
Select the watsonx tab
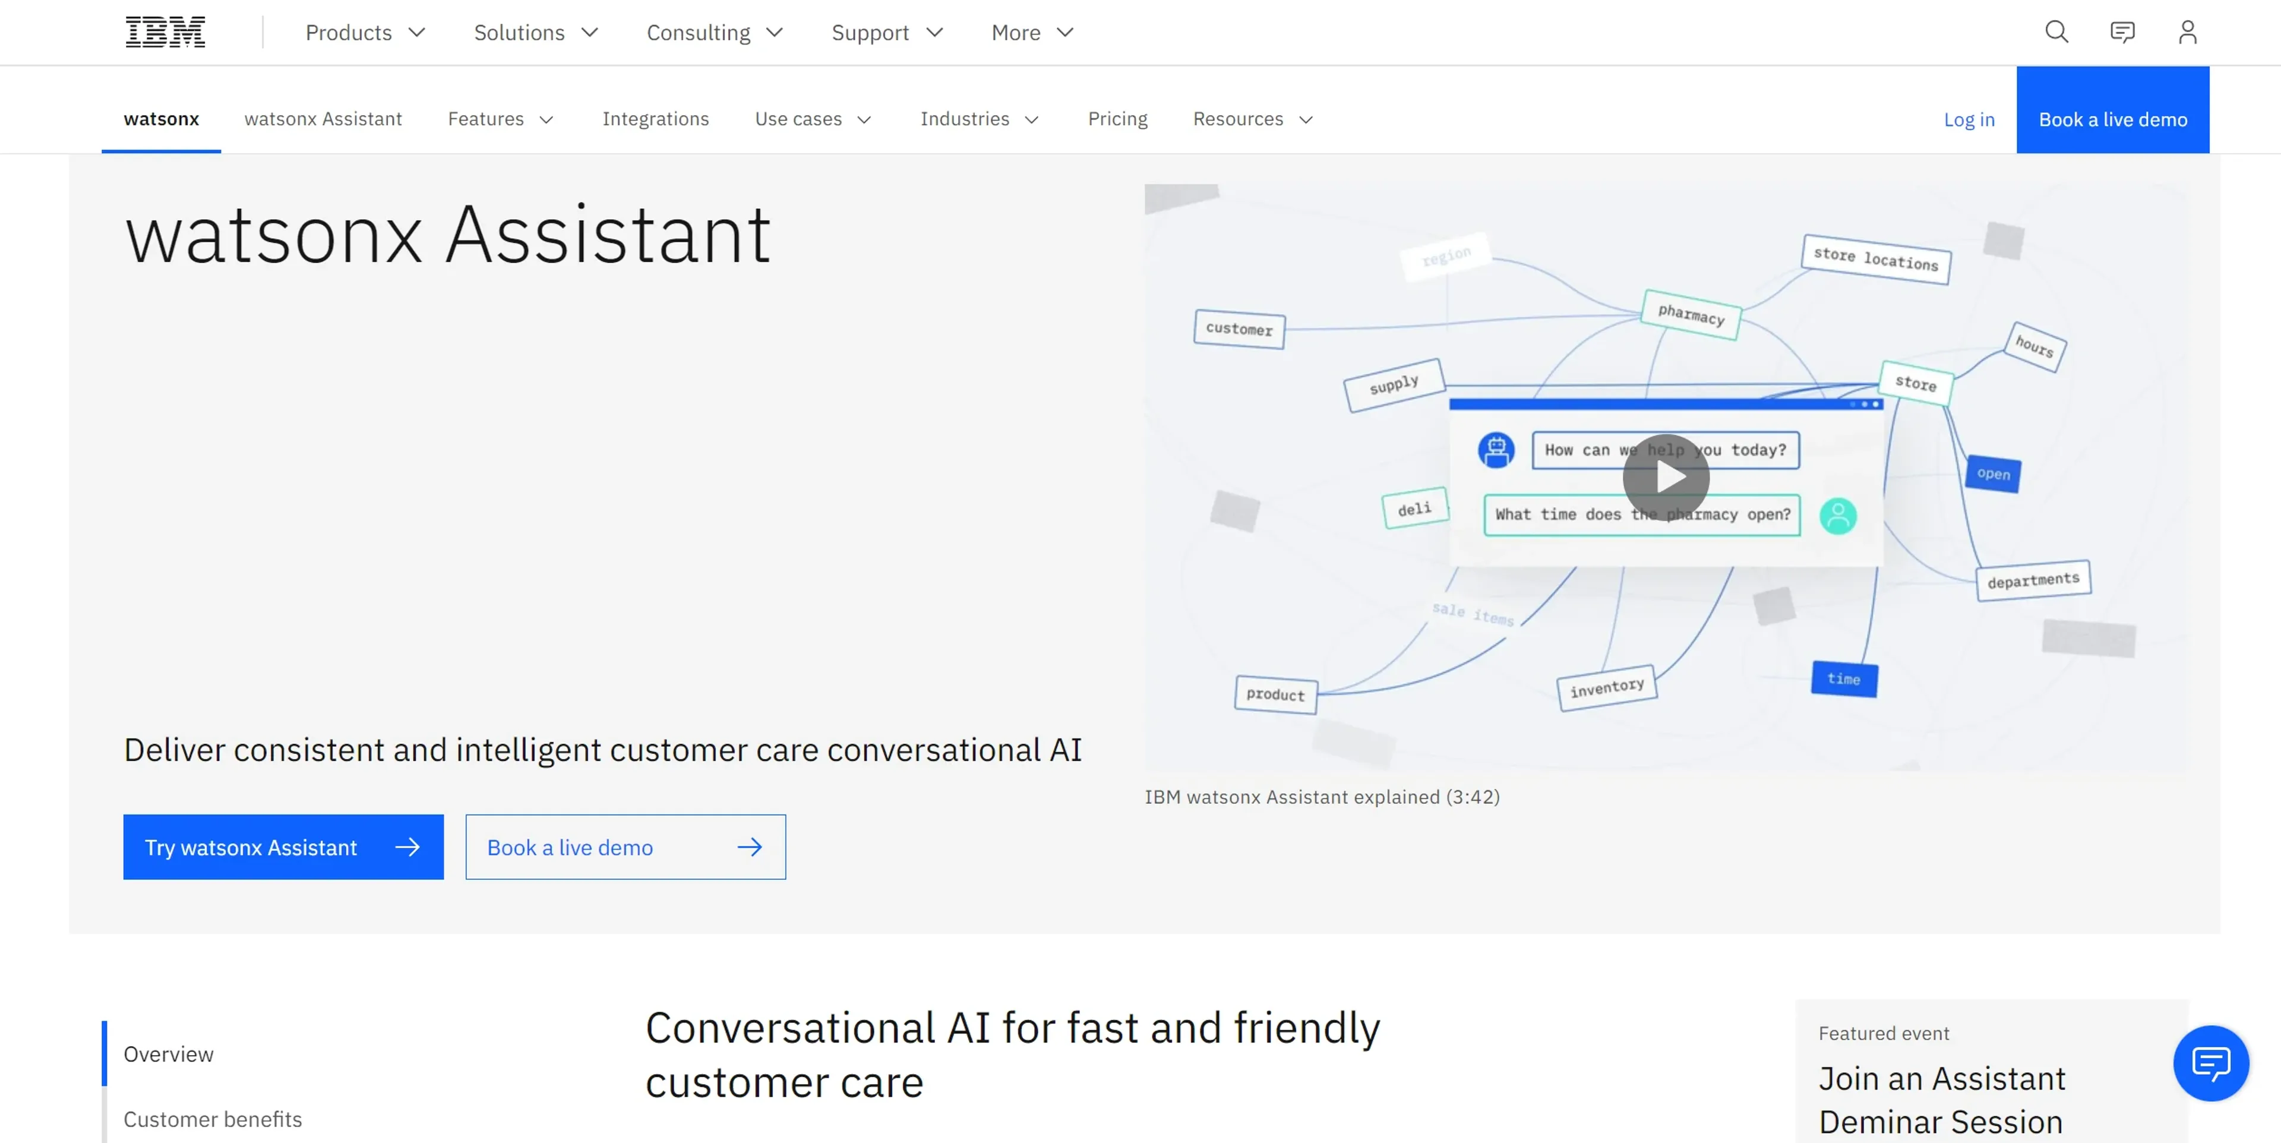point(161,119)
